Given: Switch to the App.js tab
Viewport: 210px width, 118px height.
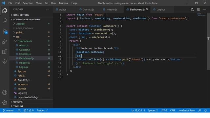Looking at the screenshot, I should [x=65, y=10].
